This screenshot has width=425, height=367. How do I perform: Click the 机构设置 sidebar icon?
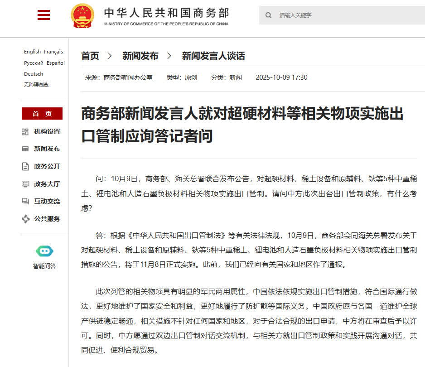coord(25,132)
